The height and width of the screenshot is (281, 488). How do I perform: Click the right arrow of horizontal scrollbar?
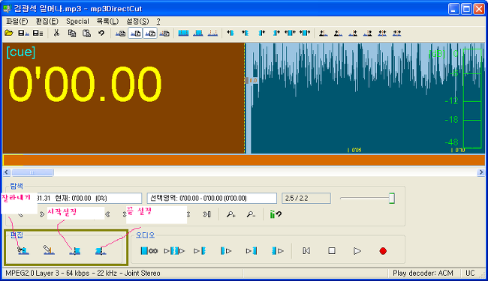coord(480,172)
